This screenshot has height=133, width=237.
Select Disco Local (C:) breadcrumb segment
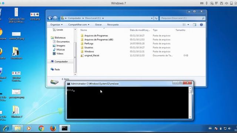[x=93, y=18]
